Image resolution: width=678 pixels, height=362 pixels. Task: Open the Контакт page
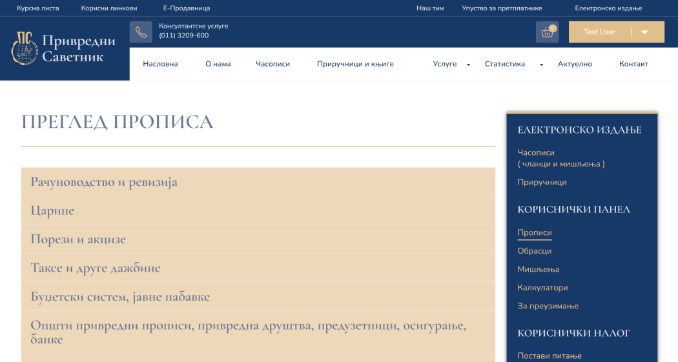(x=633, y=64)
